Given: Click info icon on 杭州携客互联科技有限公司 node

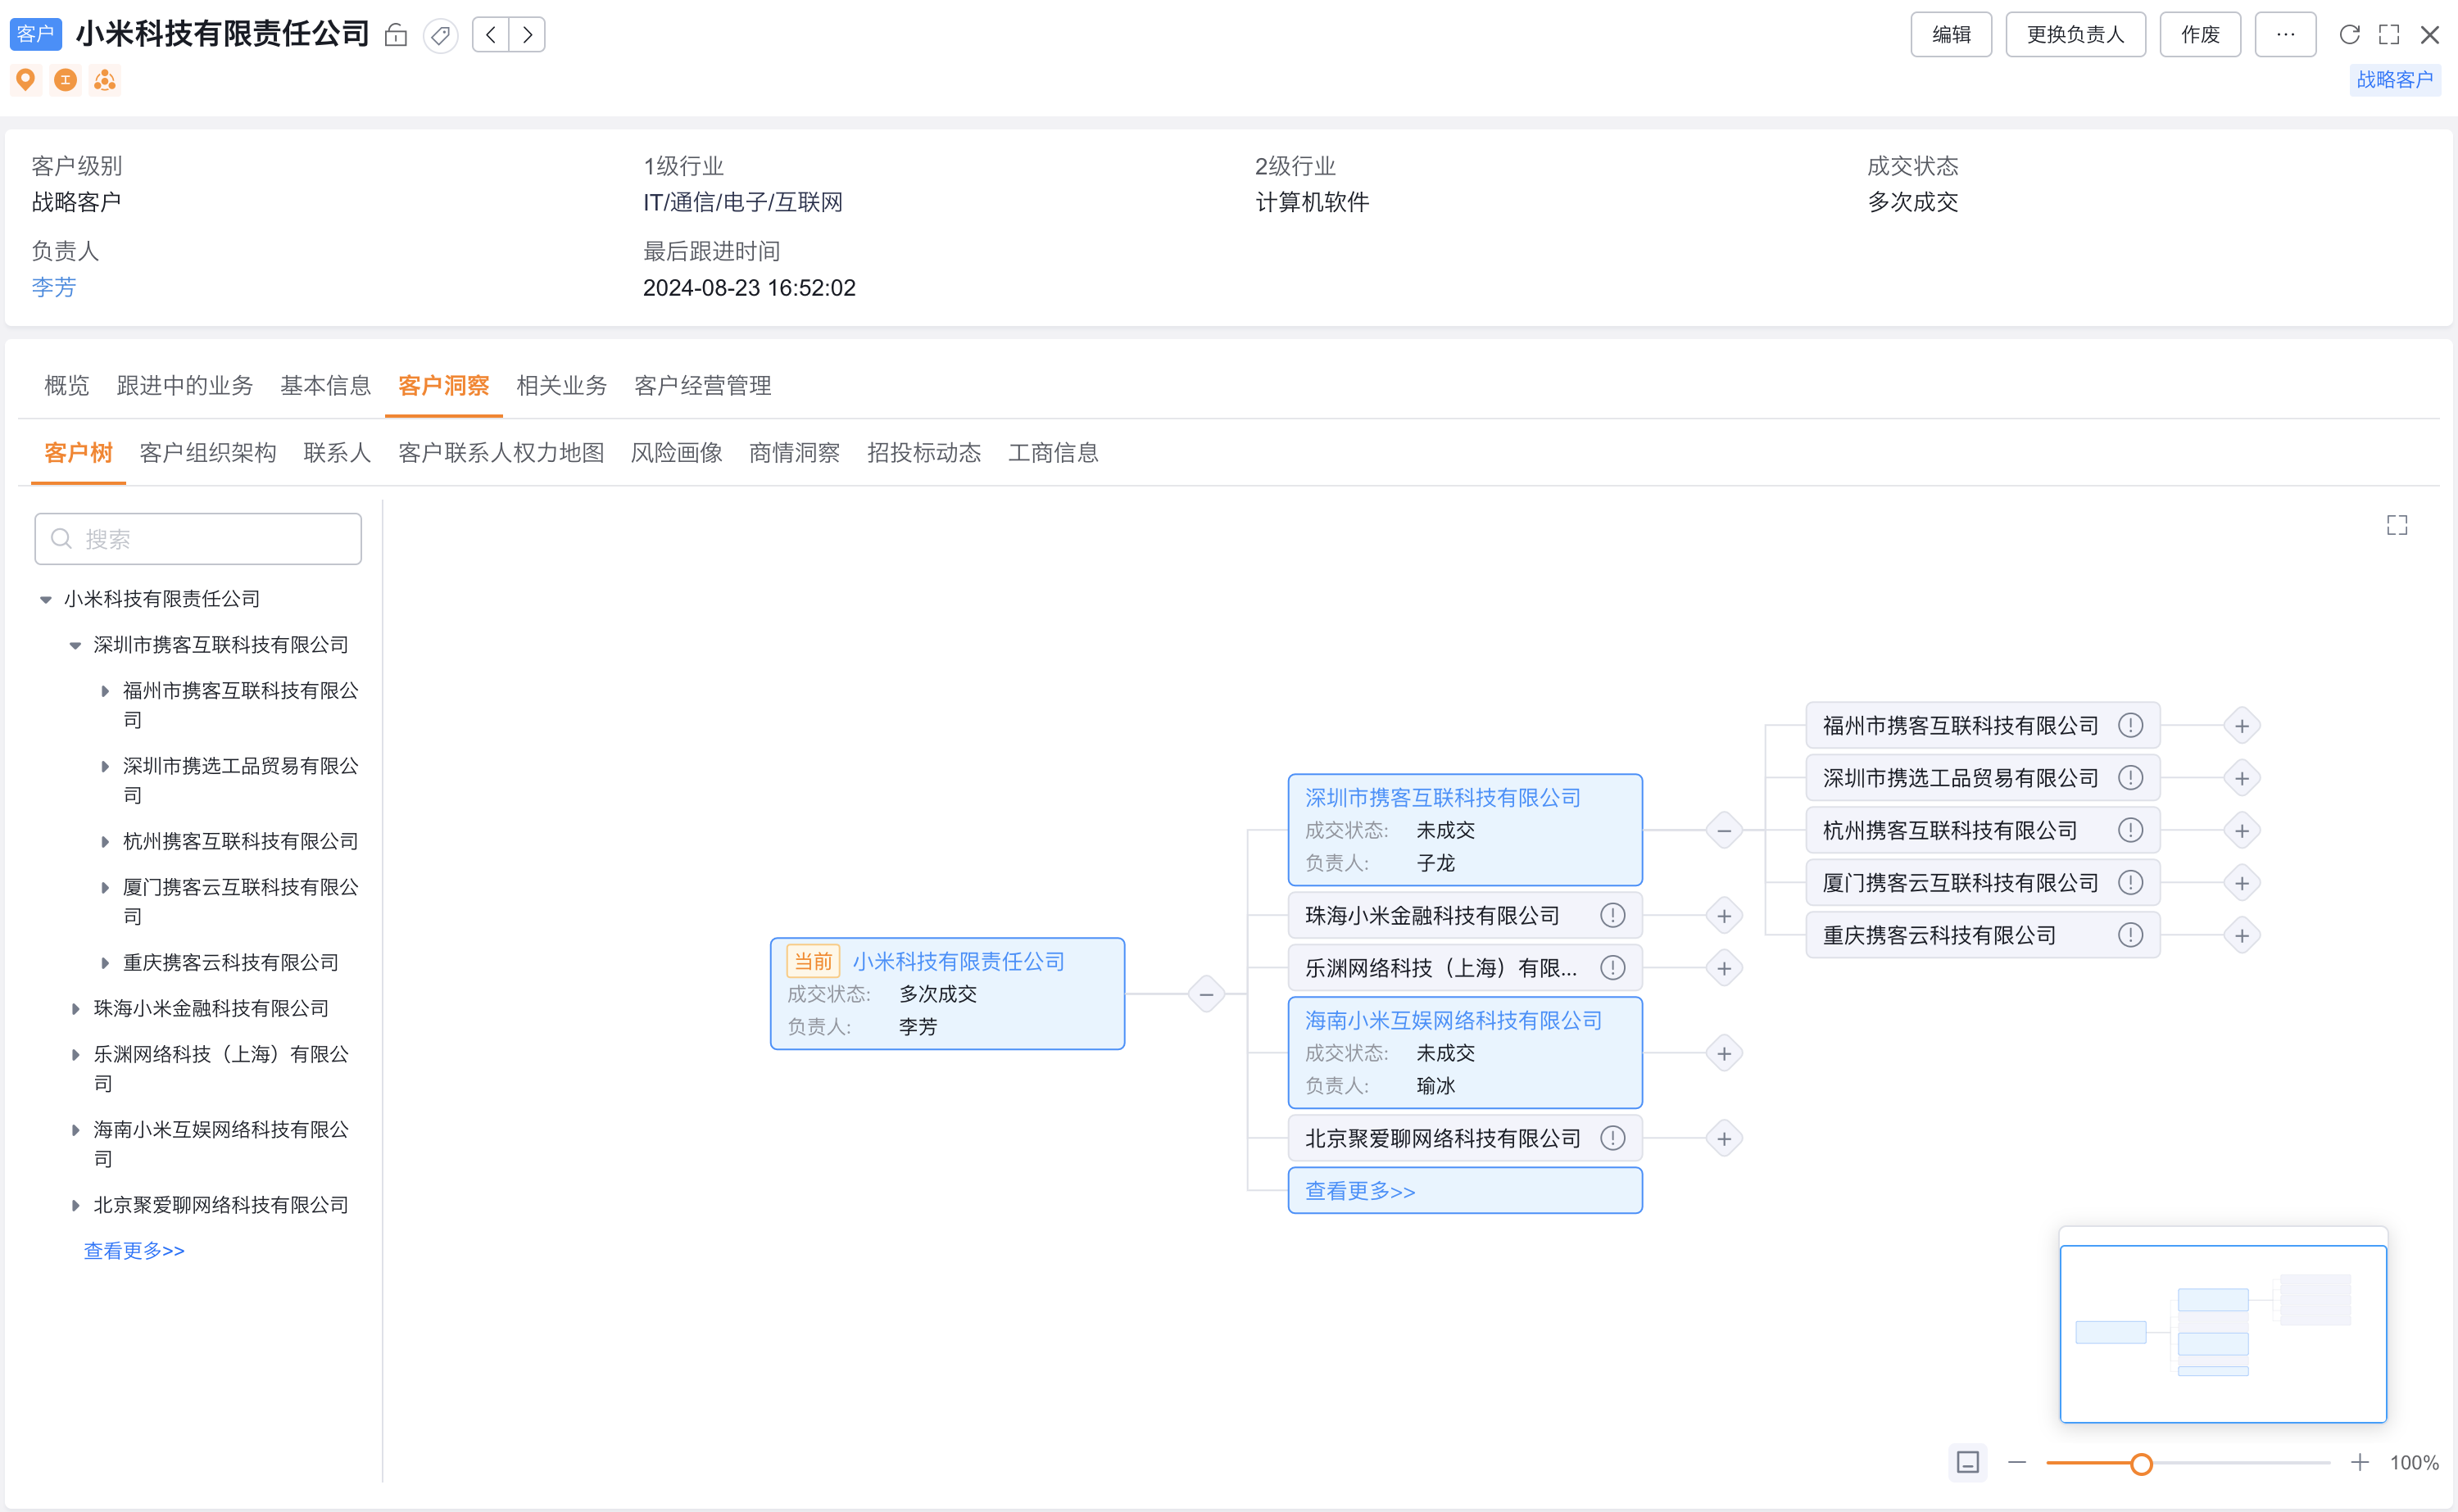Looking at the screenshot, I should (2130, 830).
